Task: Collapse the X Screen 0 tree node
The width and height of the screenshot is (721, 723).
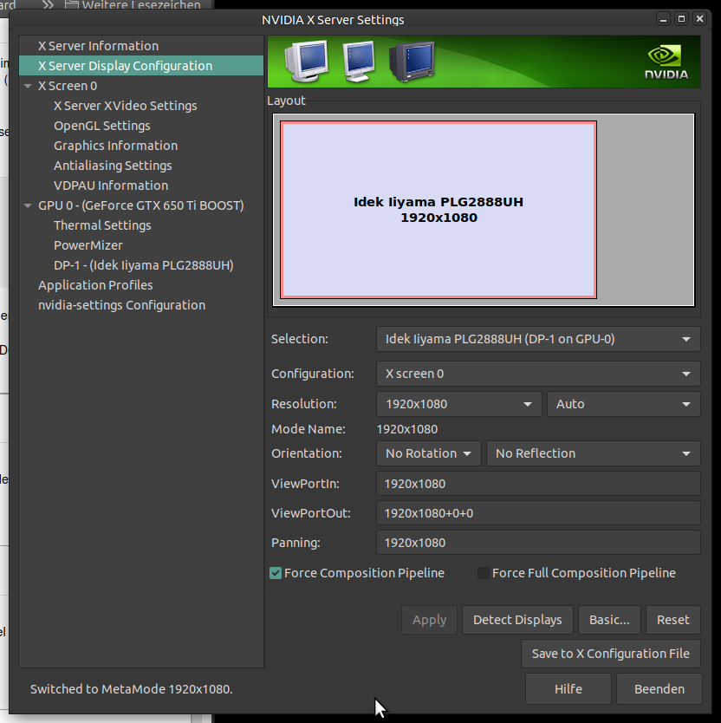Action: 29,86
